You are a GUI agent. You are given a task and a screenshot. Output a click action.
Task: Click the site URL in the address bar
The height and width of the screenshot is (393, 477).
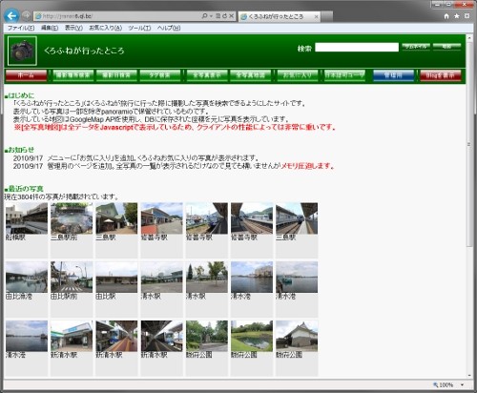pos(68,16)
